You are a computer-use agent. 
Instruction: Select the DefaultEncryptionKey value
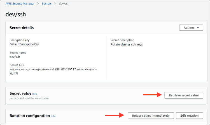(x=24, y=44)
